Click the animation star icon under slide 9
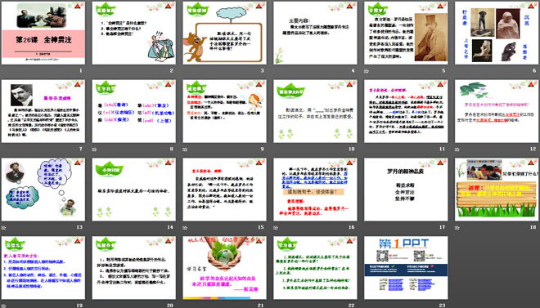 tap(185, 150)
